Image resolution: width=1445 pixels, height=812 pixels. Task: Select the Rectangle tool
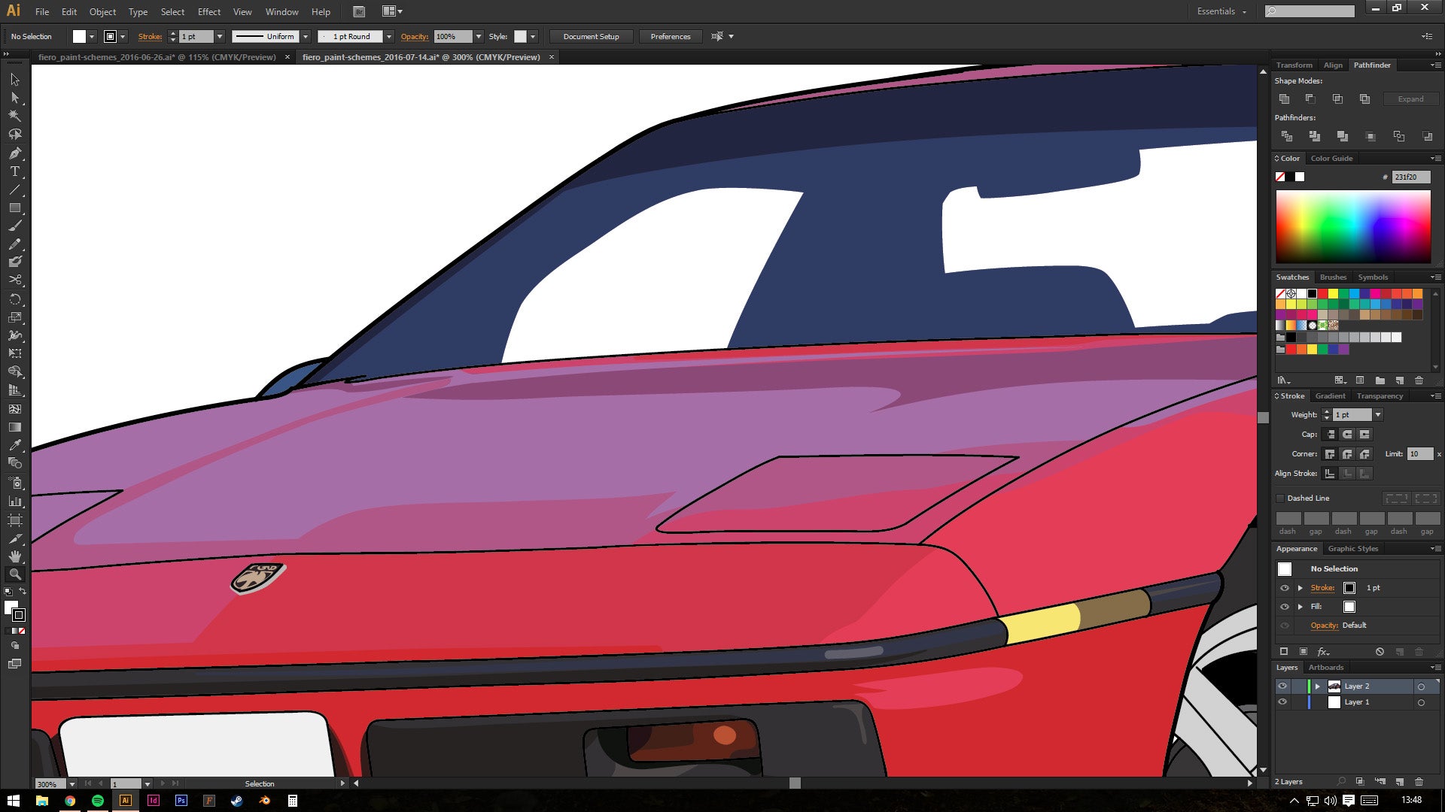click(15, 208)
